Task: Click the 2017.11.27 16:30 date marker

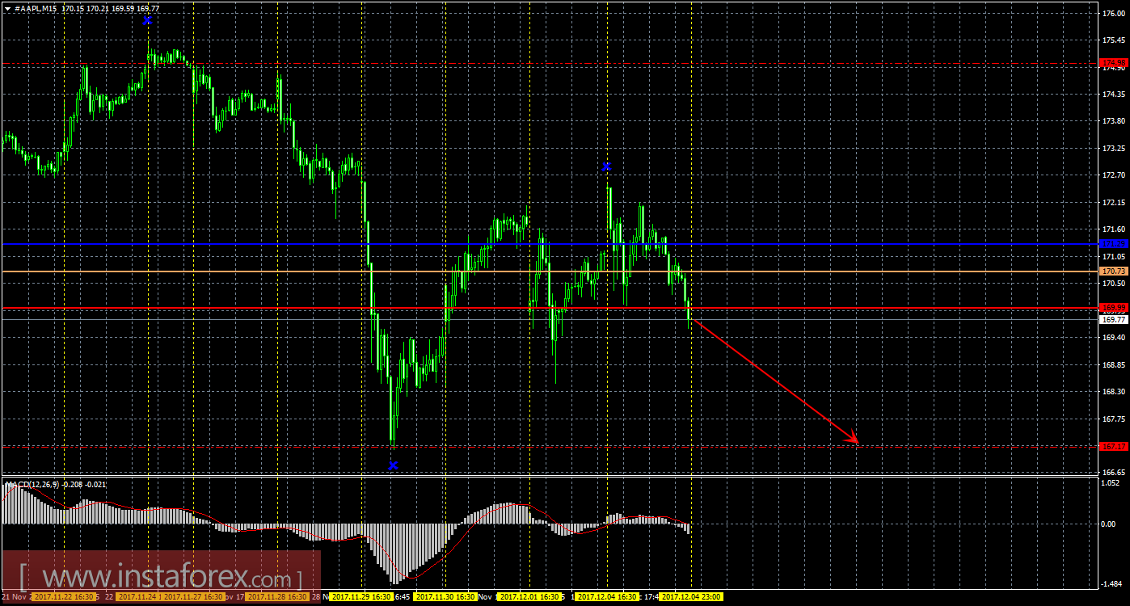Action: 196,597
